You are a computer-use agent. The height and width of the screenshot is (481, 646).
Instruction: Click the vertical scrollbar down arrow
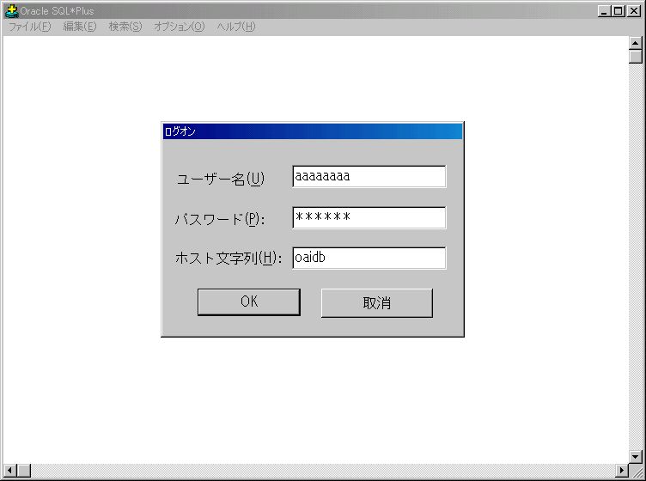(636, 456)
